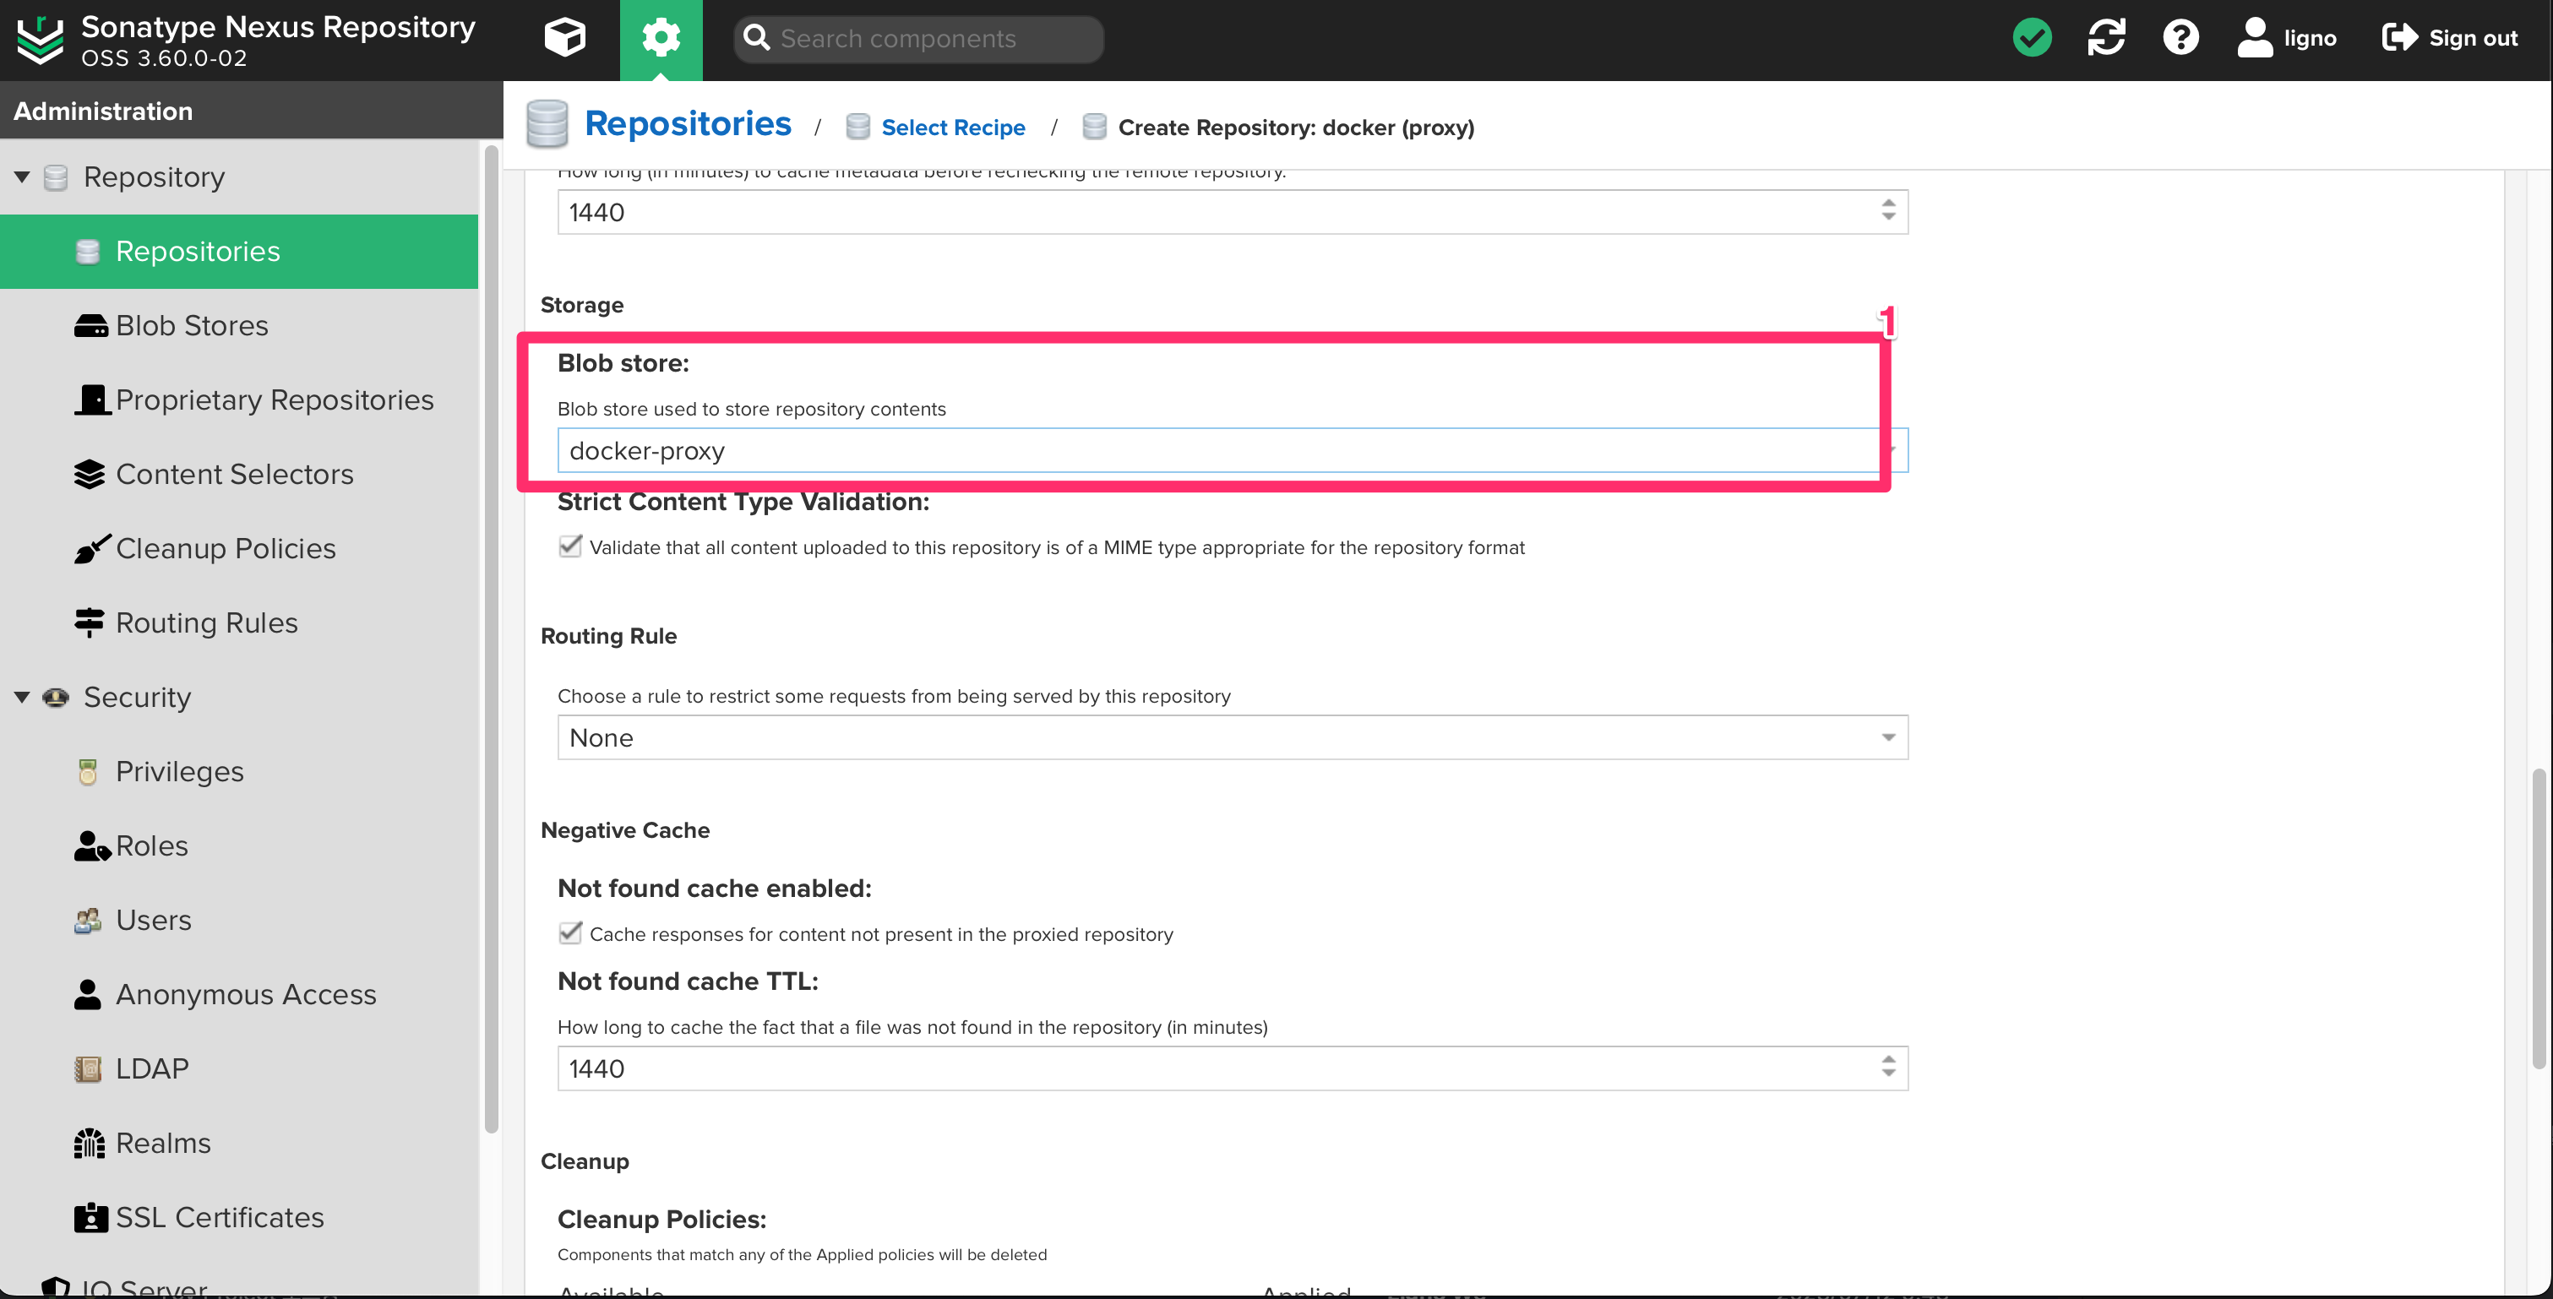Open the ligno user account icon
Viewport: 2553px width, 1299px height.
[x=2255, y=38]
